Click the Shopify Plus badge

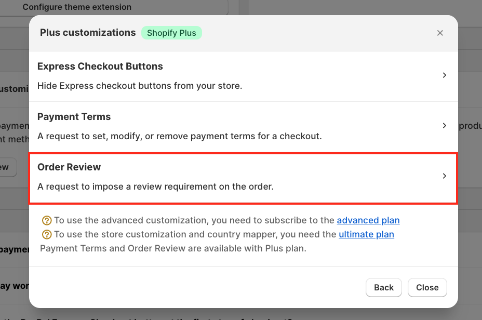click(171, 33)
